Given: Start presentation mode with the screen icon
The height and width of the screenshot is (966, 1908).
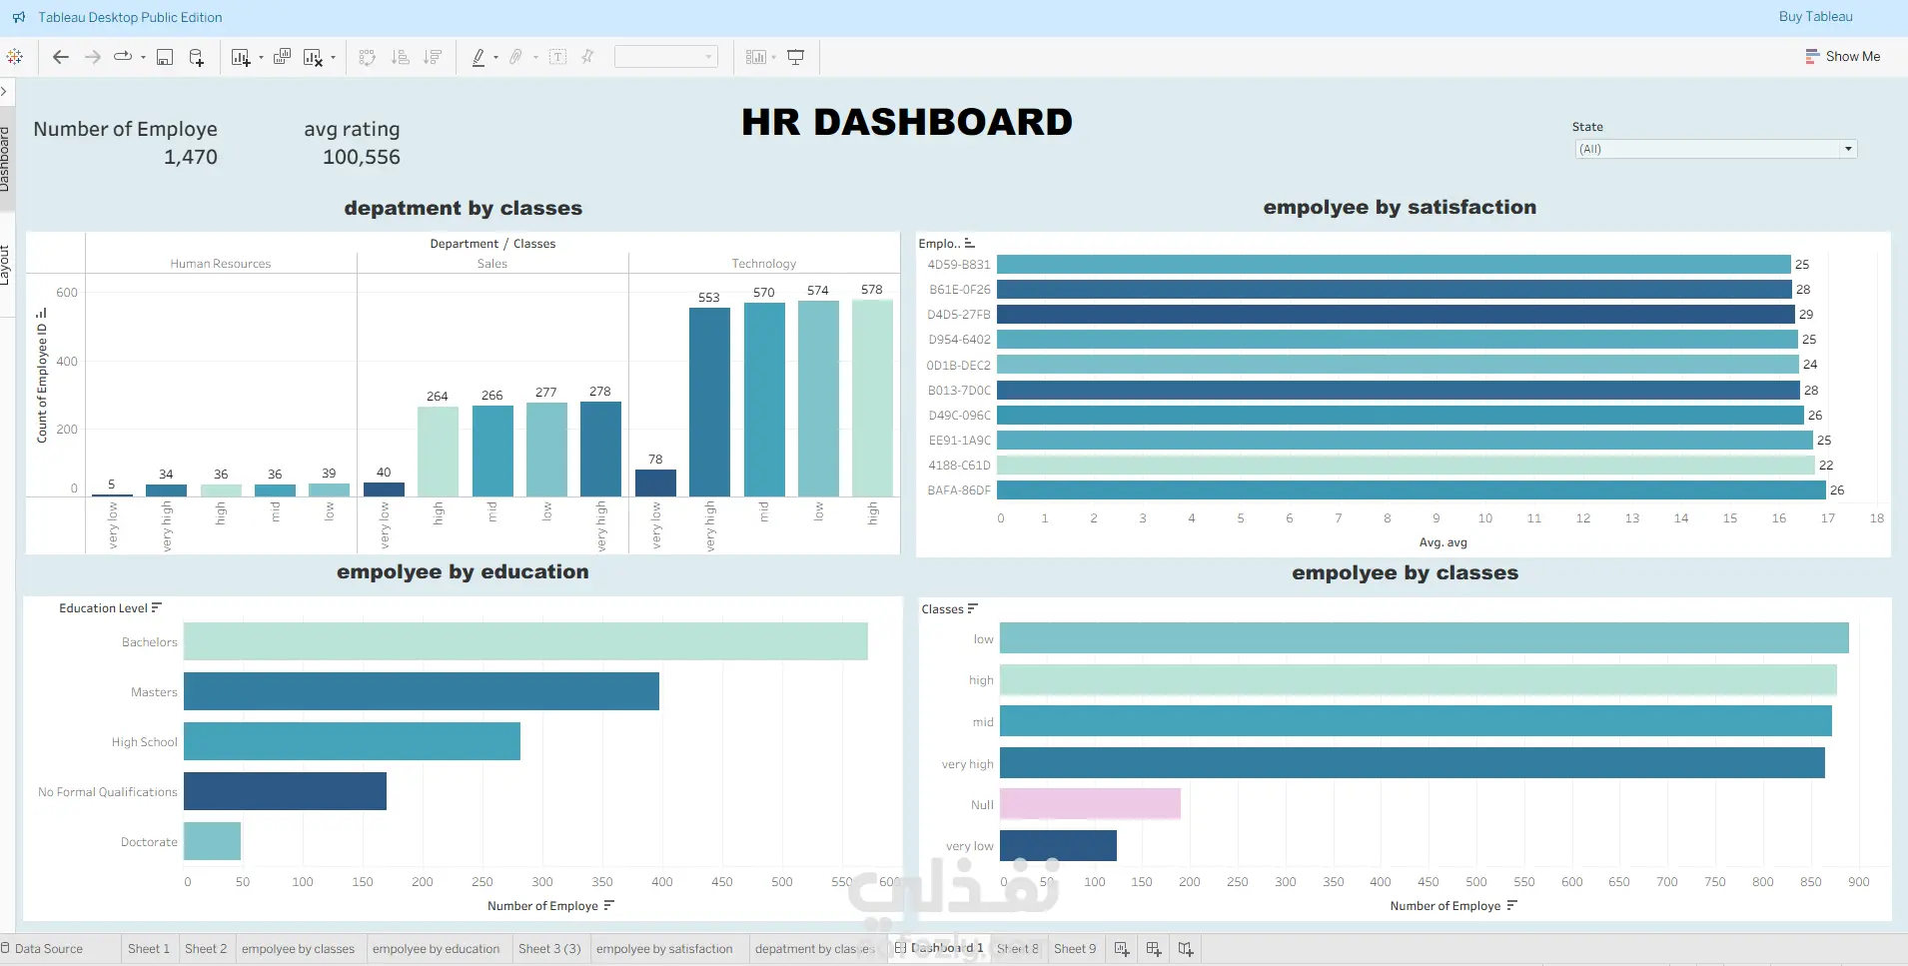Looking at the screenshot, I should (x=796, y=57).
